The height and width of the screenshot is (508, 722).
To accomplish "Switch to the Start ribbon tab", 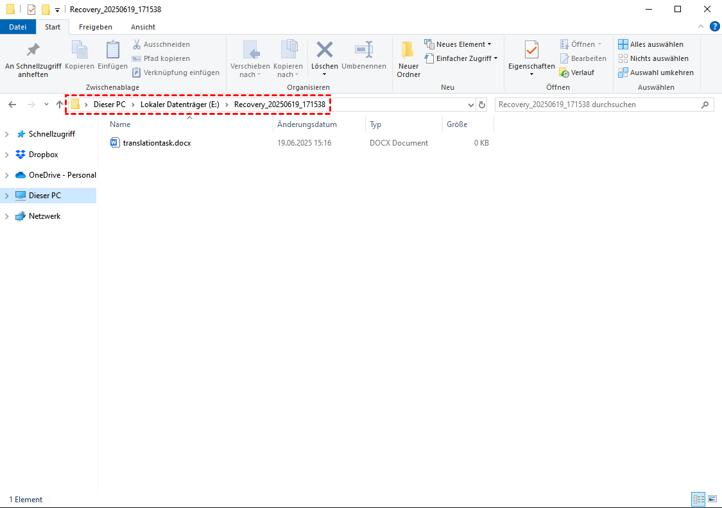I will pos(53,27).
